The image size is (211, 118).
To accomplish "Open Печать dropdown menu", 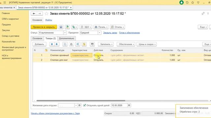I will point(101,27).
